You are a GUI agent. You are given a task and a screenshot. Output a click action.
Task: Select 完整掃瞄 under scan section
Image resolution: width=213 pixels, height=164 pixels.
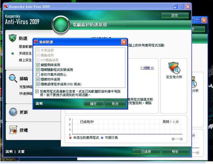point(26,87)
